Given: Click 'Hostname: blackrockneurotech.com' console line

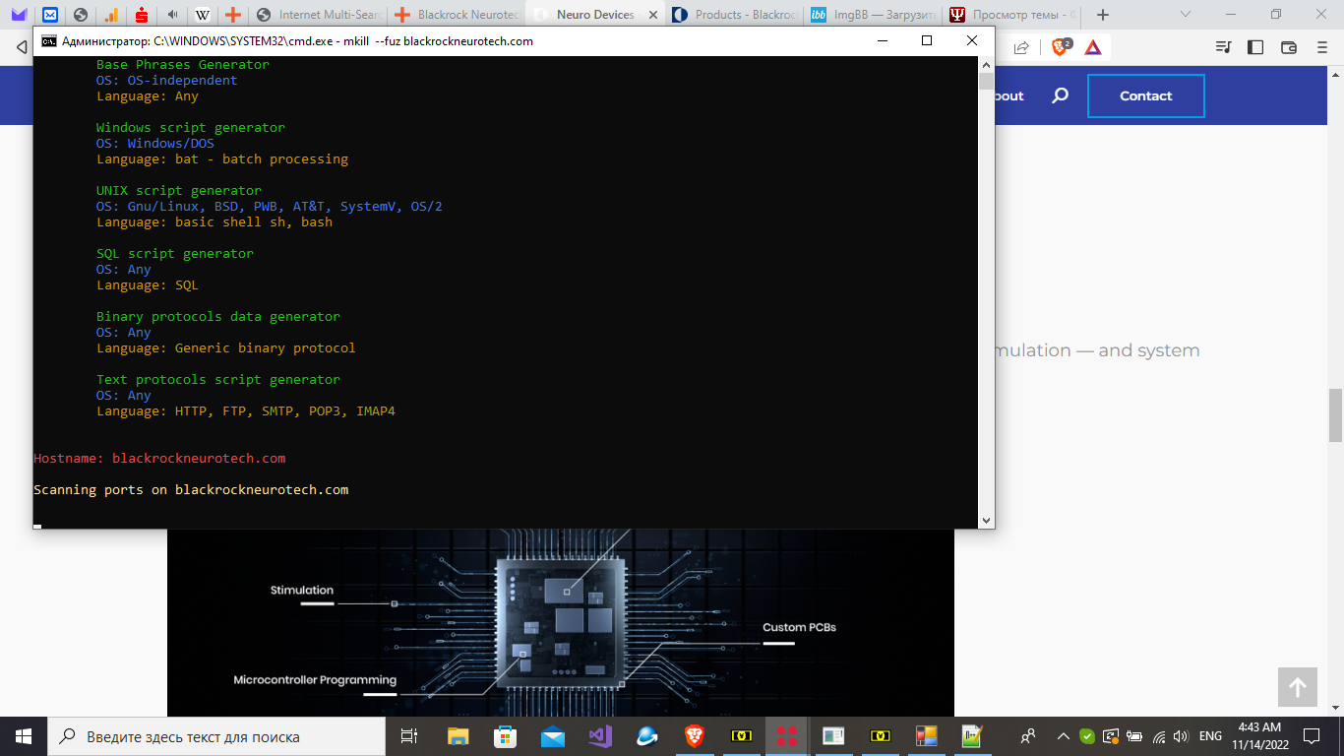Looking at the screenshot, I should point(159,459).
